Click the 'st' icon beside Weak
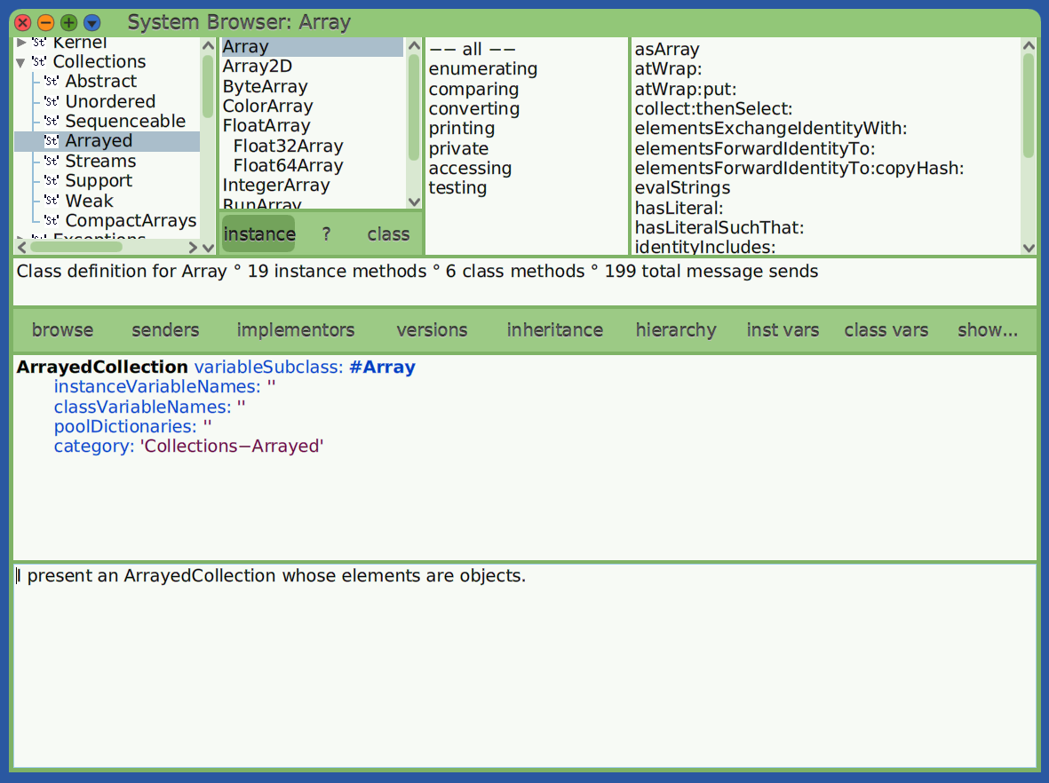 [x=52, y=201]
